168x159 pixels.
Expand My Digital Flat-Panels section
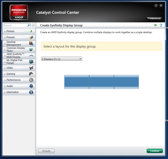click(x=19, y=62)
